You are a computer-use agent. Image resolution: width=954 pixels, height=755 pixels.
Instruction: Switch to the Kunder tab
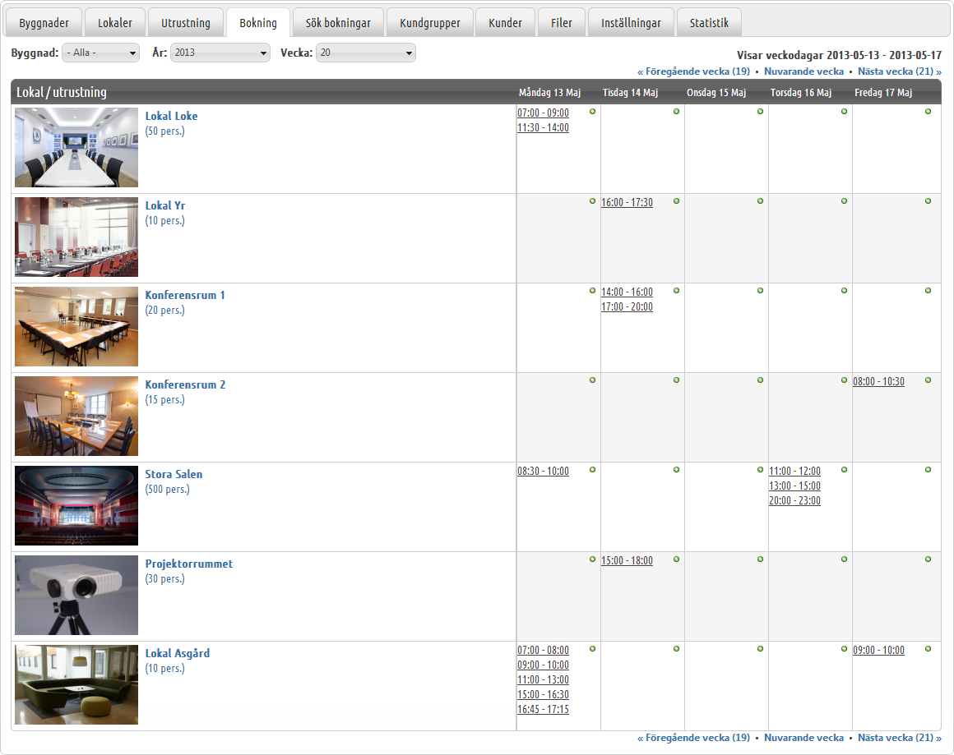click(x=505, y=22)
